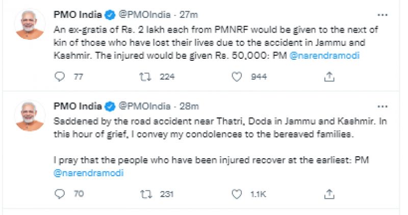Share the ex-gratia PMNRF tweet
Image resolution: width=408 pixels, height=215 pixels.
[x=329, y=77]
